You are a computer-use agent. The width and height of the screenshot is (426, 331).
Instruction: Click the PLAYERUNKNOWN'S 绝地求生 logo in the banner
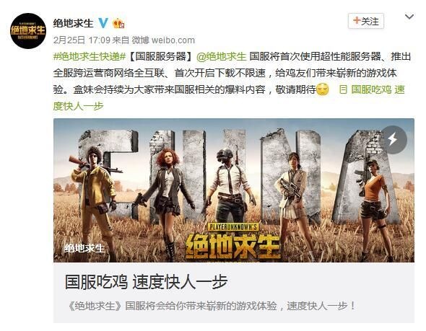click(x=232, y=241)
